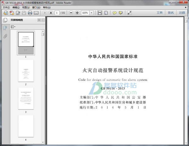
Task: Select page 4 thumbnail
Action: click(26, 126)
